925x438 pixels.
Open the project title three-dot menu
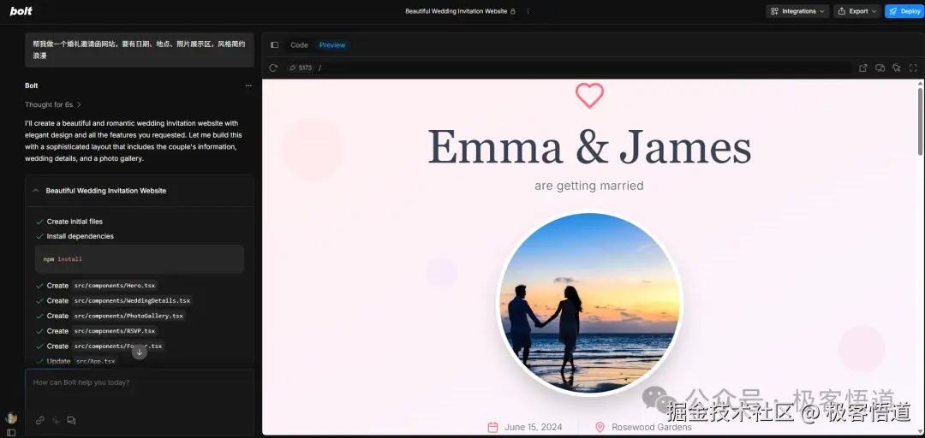[x=528, y=11]
